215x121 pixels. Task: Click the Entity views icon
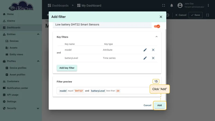7,55
